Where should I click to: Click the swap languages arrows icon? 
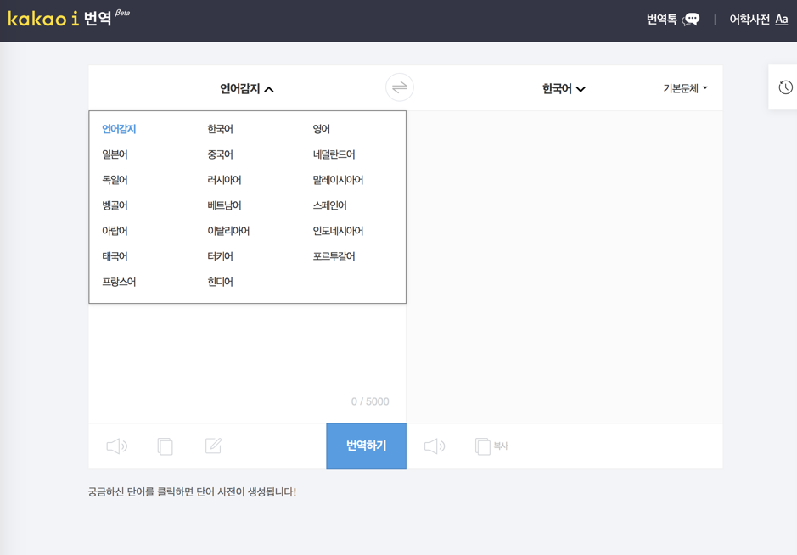[400, 87]
